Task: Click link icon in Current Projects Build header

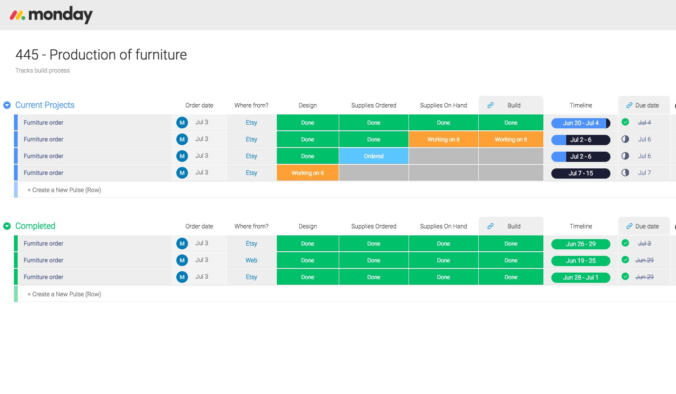Action: pos(490,105)
